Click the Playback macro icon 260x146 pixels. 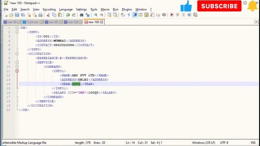tap(183, 15)
